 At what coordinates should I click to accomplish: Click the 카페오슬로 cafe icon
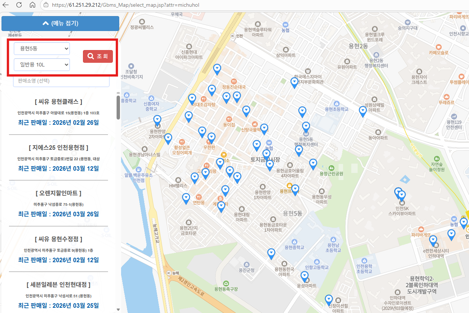[x=439, y=47]
